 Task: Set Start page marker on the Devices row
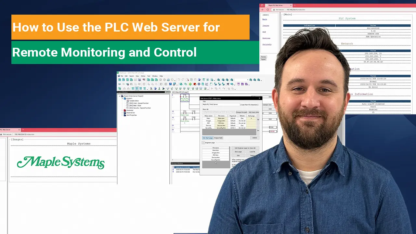251,125
